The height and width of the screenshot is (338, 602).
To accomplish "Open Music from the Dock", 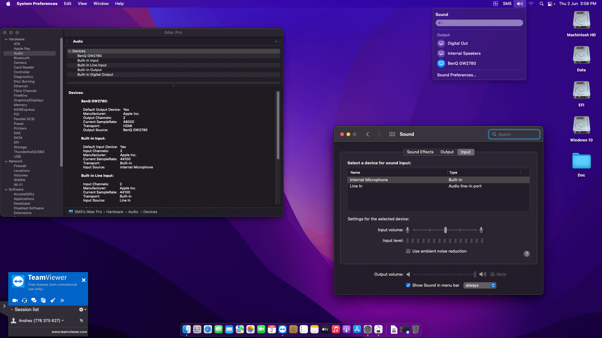I will click(x=336, y=329).
